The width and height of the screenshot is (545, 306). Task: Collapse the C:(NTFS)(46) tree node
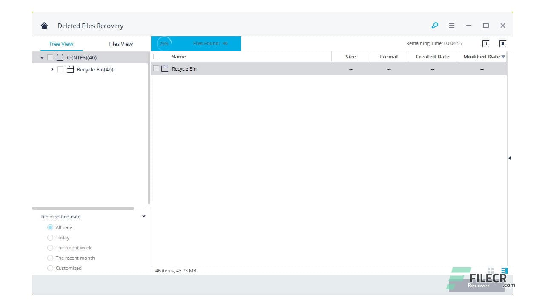point(42,57)
